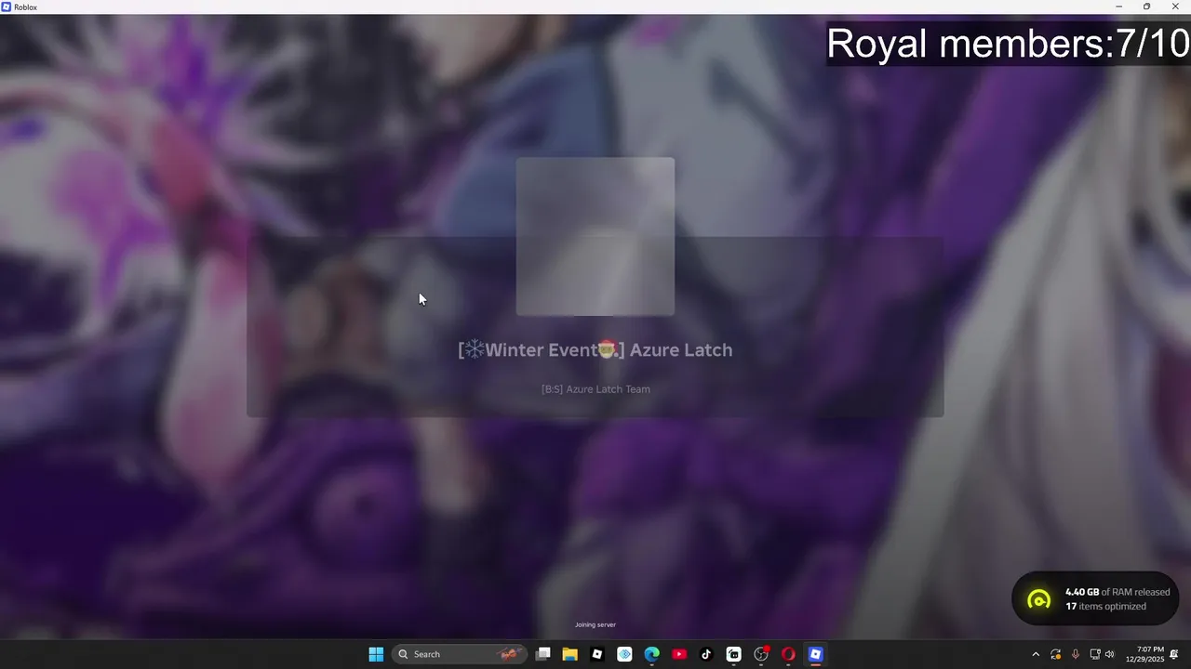This screenshot has height=669, width=1191.
Task: Open File Explorer from the taskbar
Action: (570, 654)
